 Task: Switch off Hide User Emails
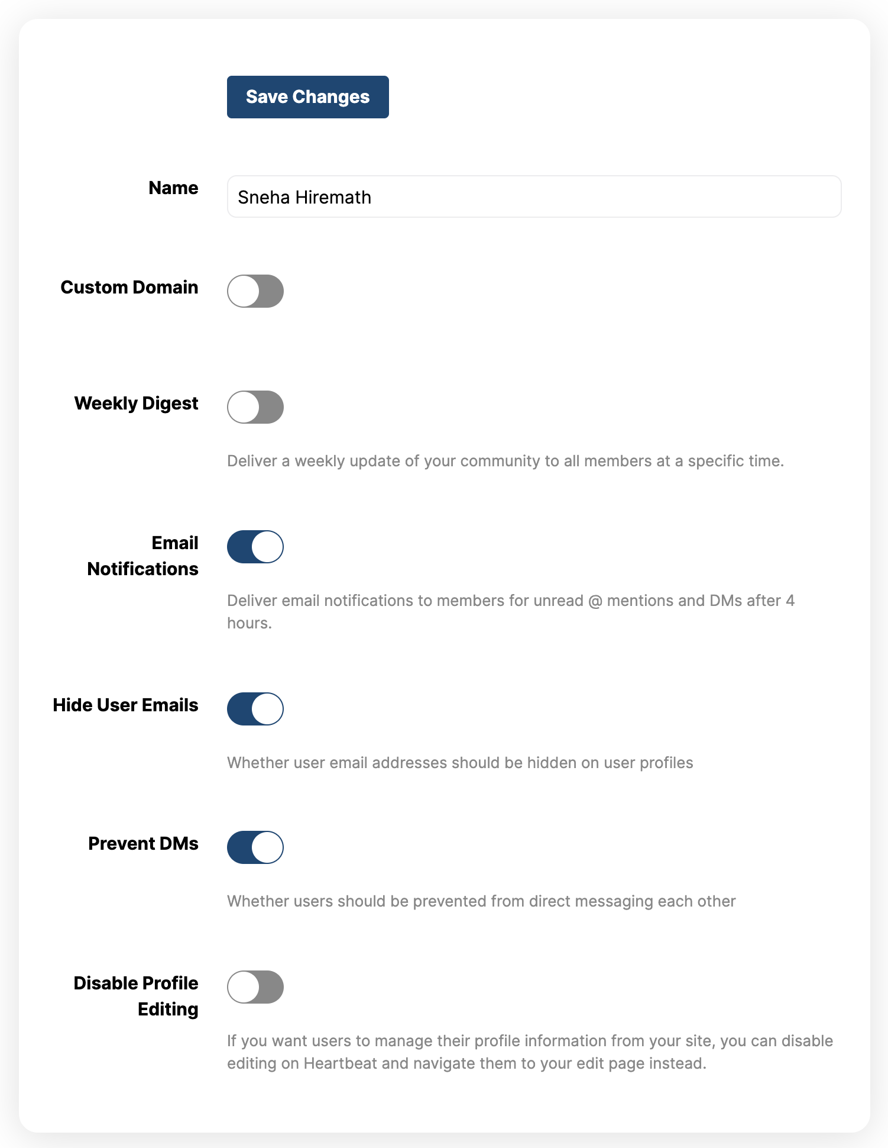pyautogui.click(x=255, y=709)
